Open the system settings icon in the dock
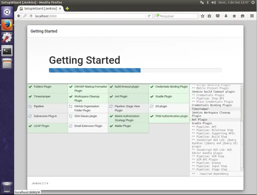 (x=7, y=38)
